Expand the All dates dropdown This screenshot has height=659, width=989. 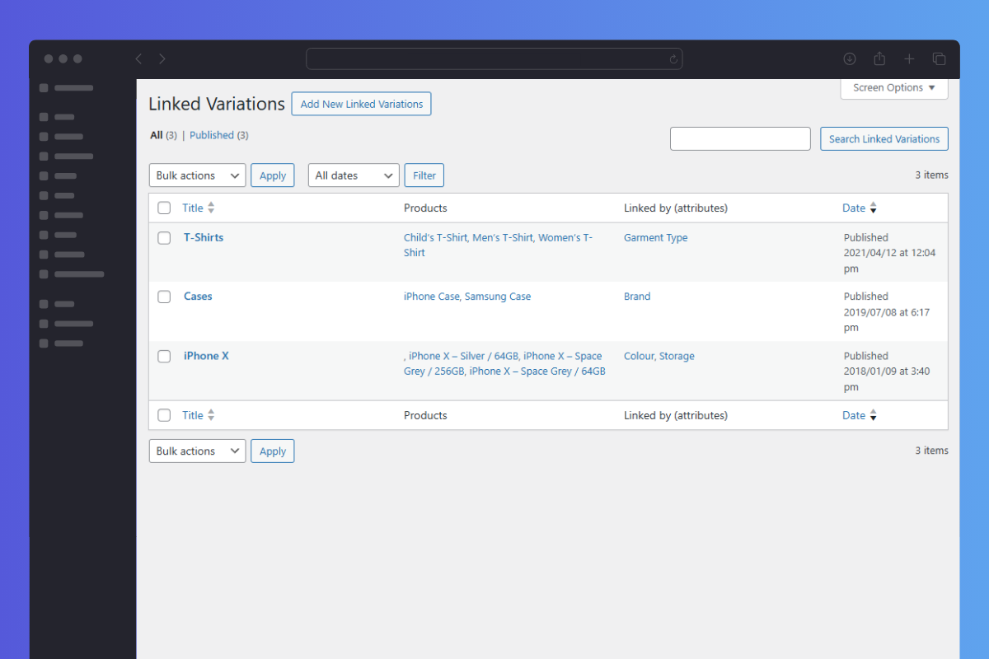pos(354,175)
